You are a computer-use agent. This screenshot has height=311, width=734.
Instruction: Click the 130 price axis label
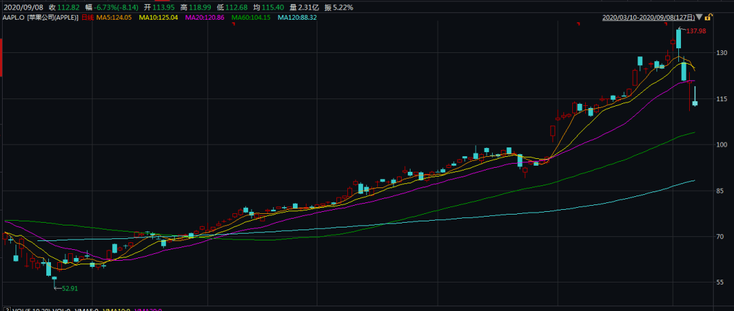[x=721, y=53]
